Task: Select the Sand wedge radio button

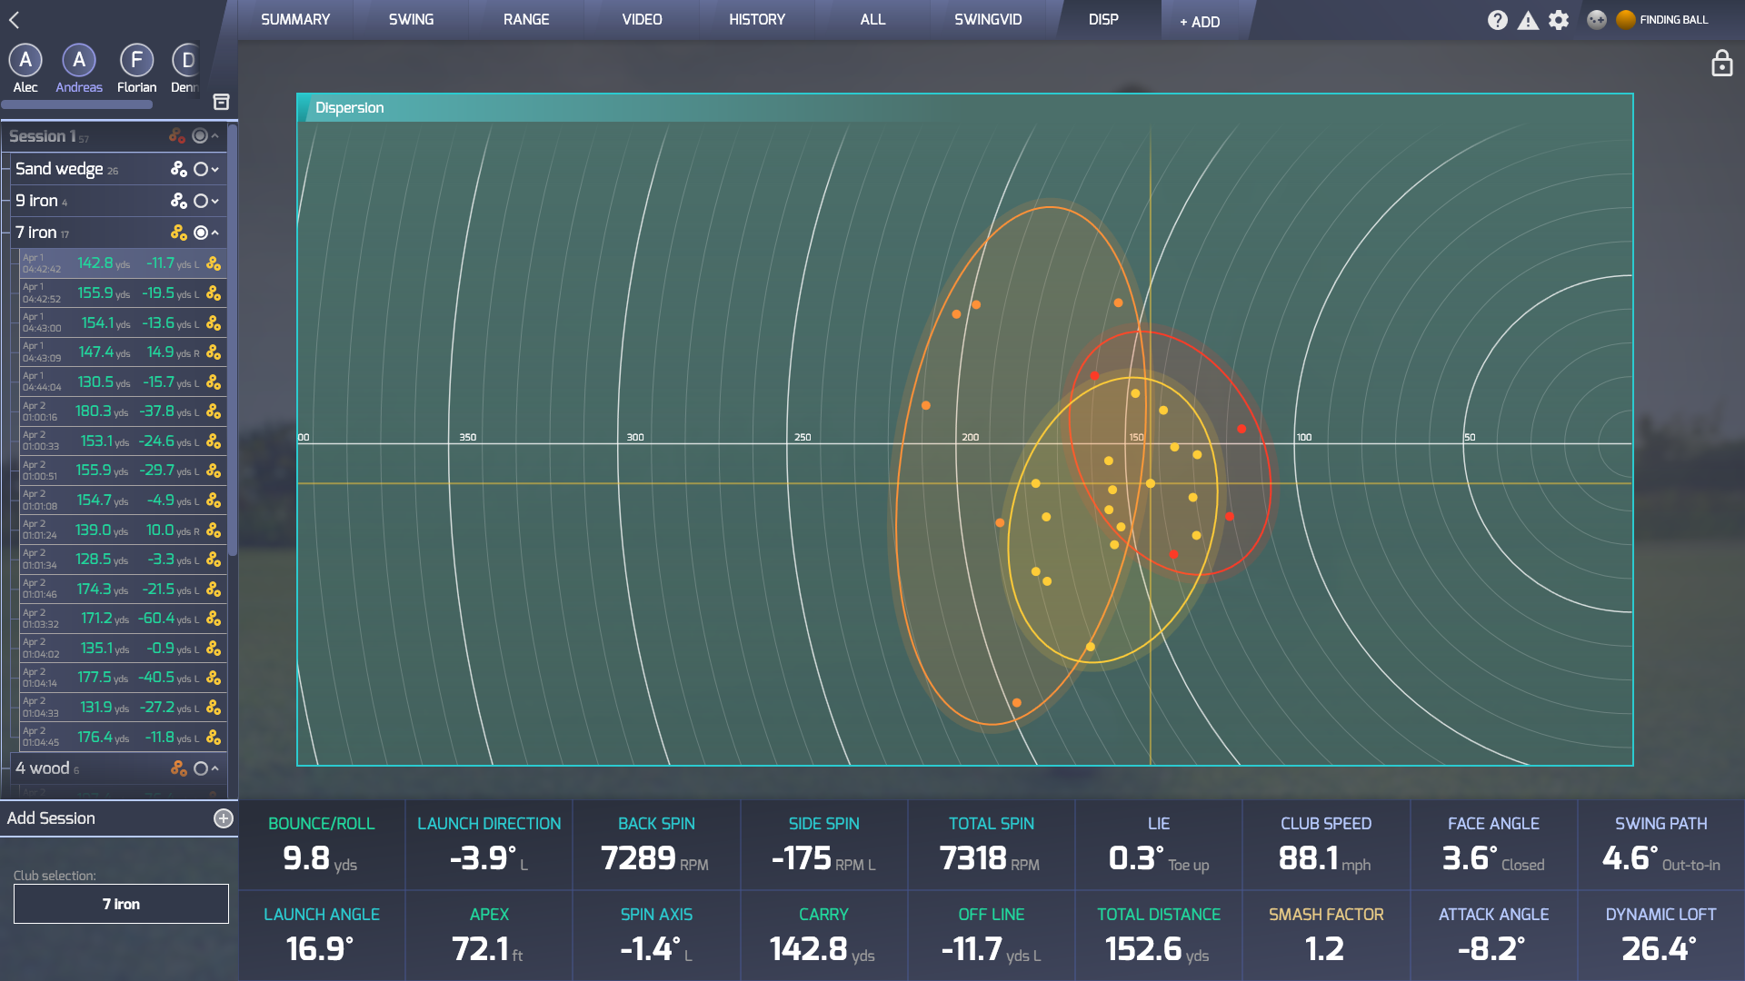Action: click(201, 169)
